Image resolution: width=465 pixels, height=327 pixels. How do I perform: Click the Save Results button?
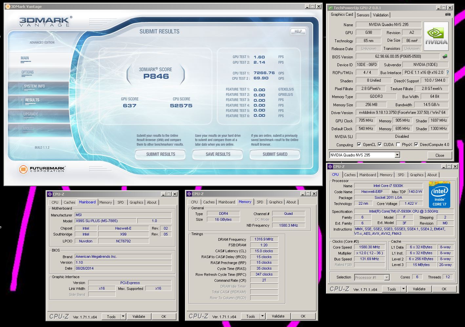218,154
